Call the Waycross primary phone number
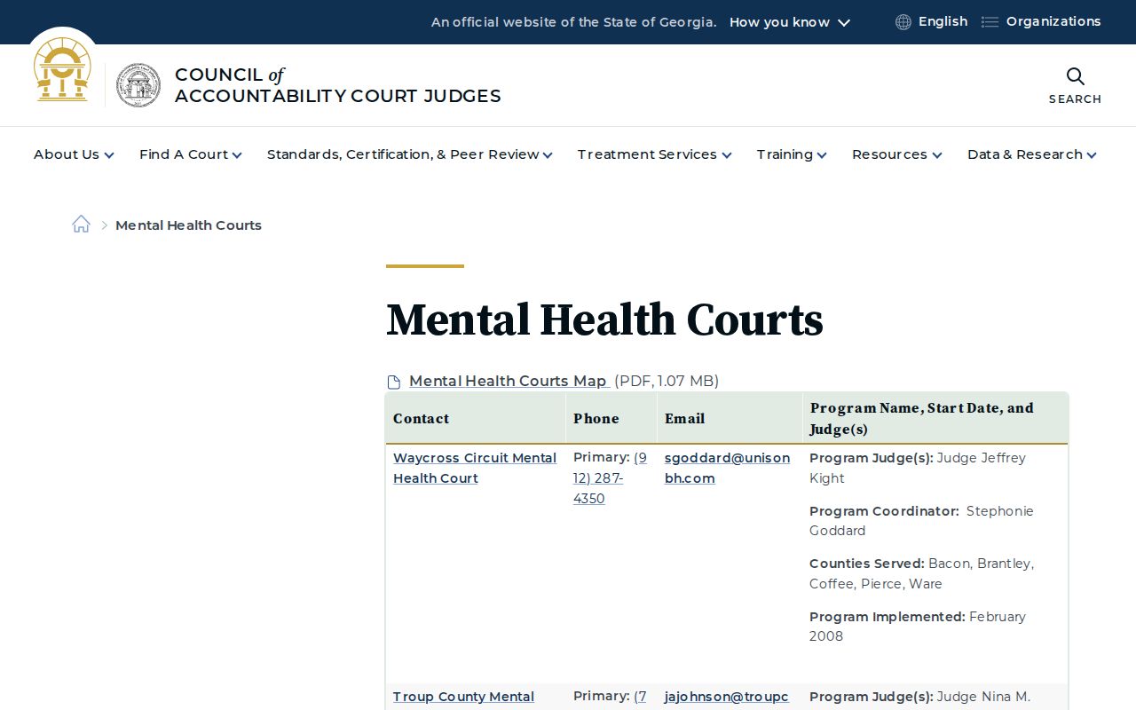 (610, 478)
